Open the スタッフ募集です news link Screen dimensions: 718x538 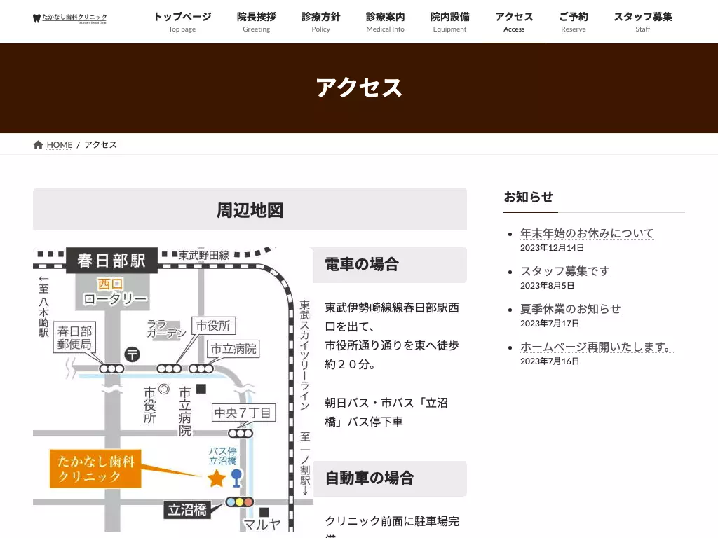pyautogui.click(x=564, y=271)
